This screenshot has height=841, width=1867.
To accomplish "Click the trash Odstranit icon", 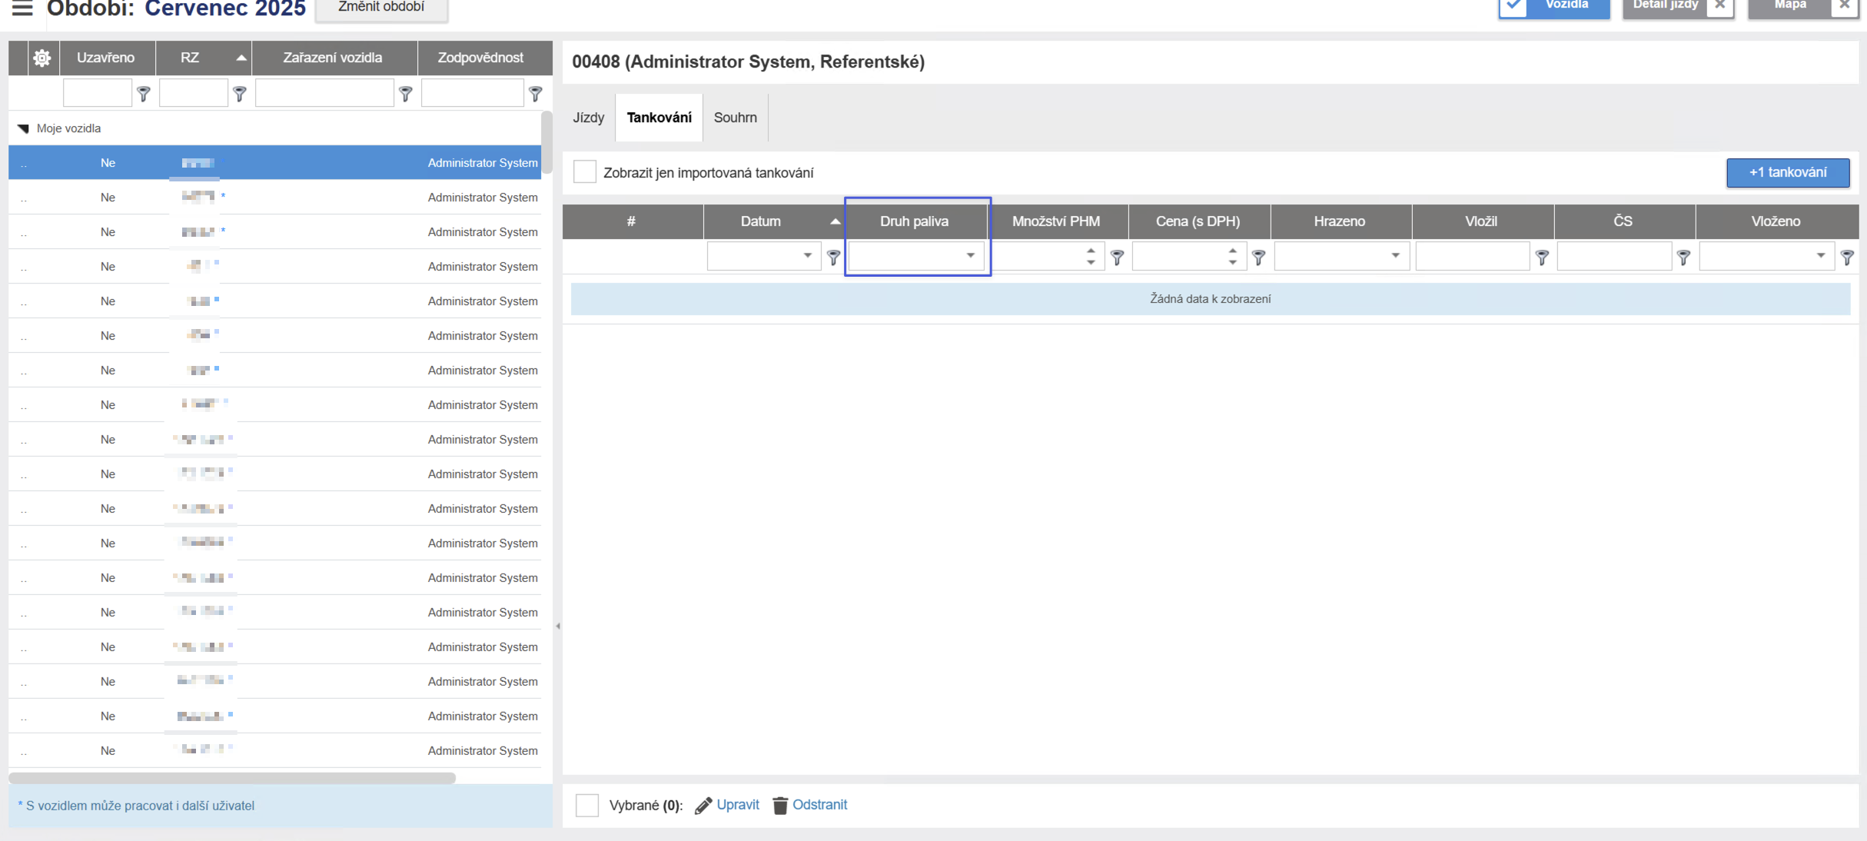I will [x=779, y=805].
